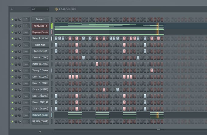The width and height of the screenshot is (207, 135).
Task: Click the channel select LED for AGML2x86_2
Action: coord(52,26)
